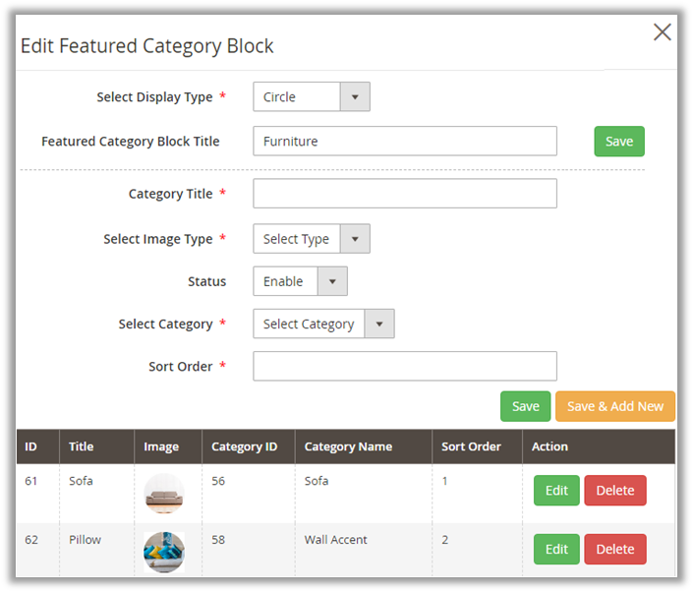
Task: Click the Featured Category Block Title field
Action: click(x=404, y=141)
